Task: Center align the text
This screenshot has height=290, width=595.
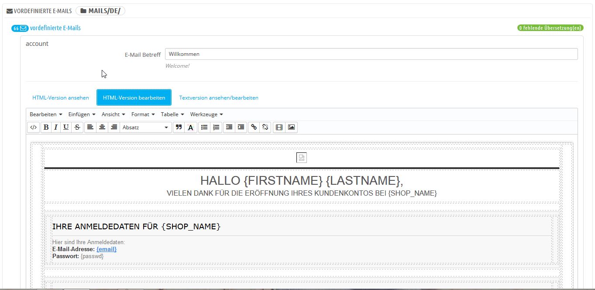Action: [x=102, y=128]
